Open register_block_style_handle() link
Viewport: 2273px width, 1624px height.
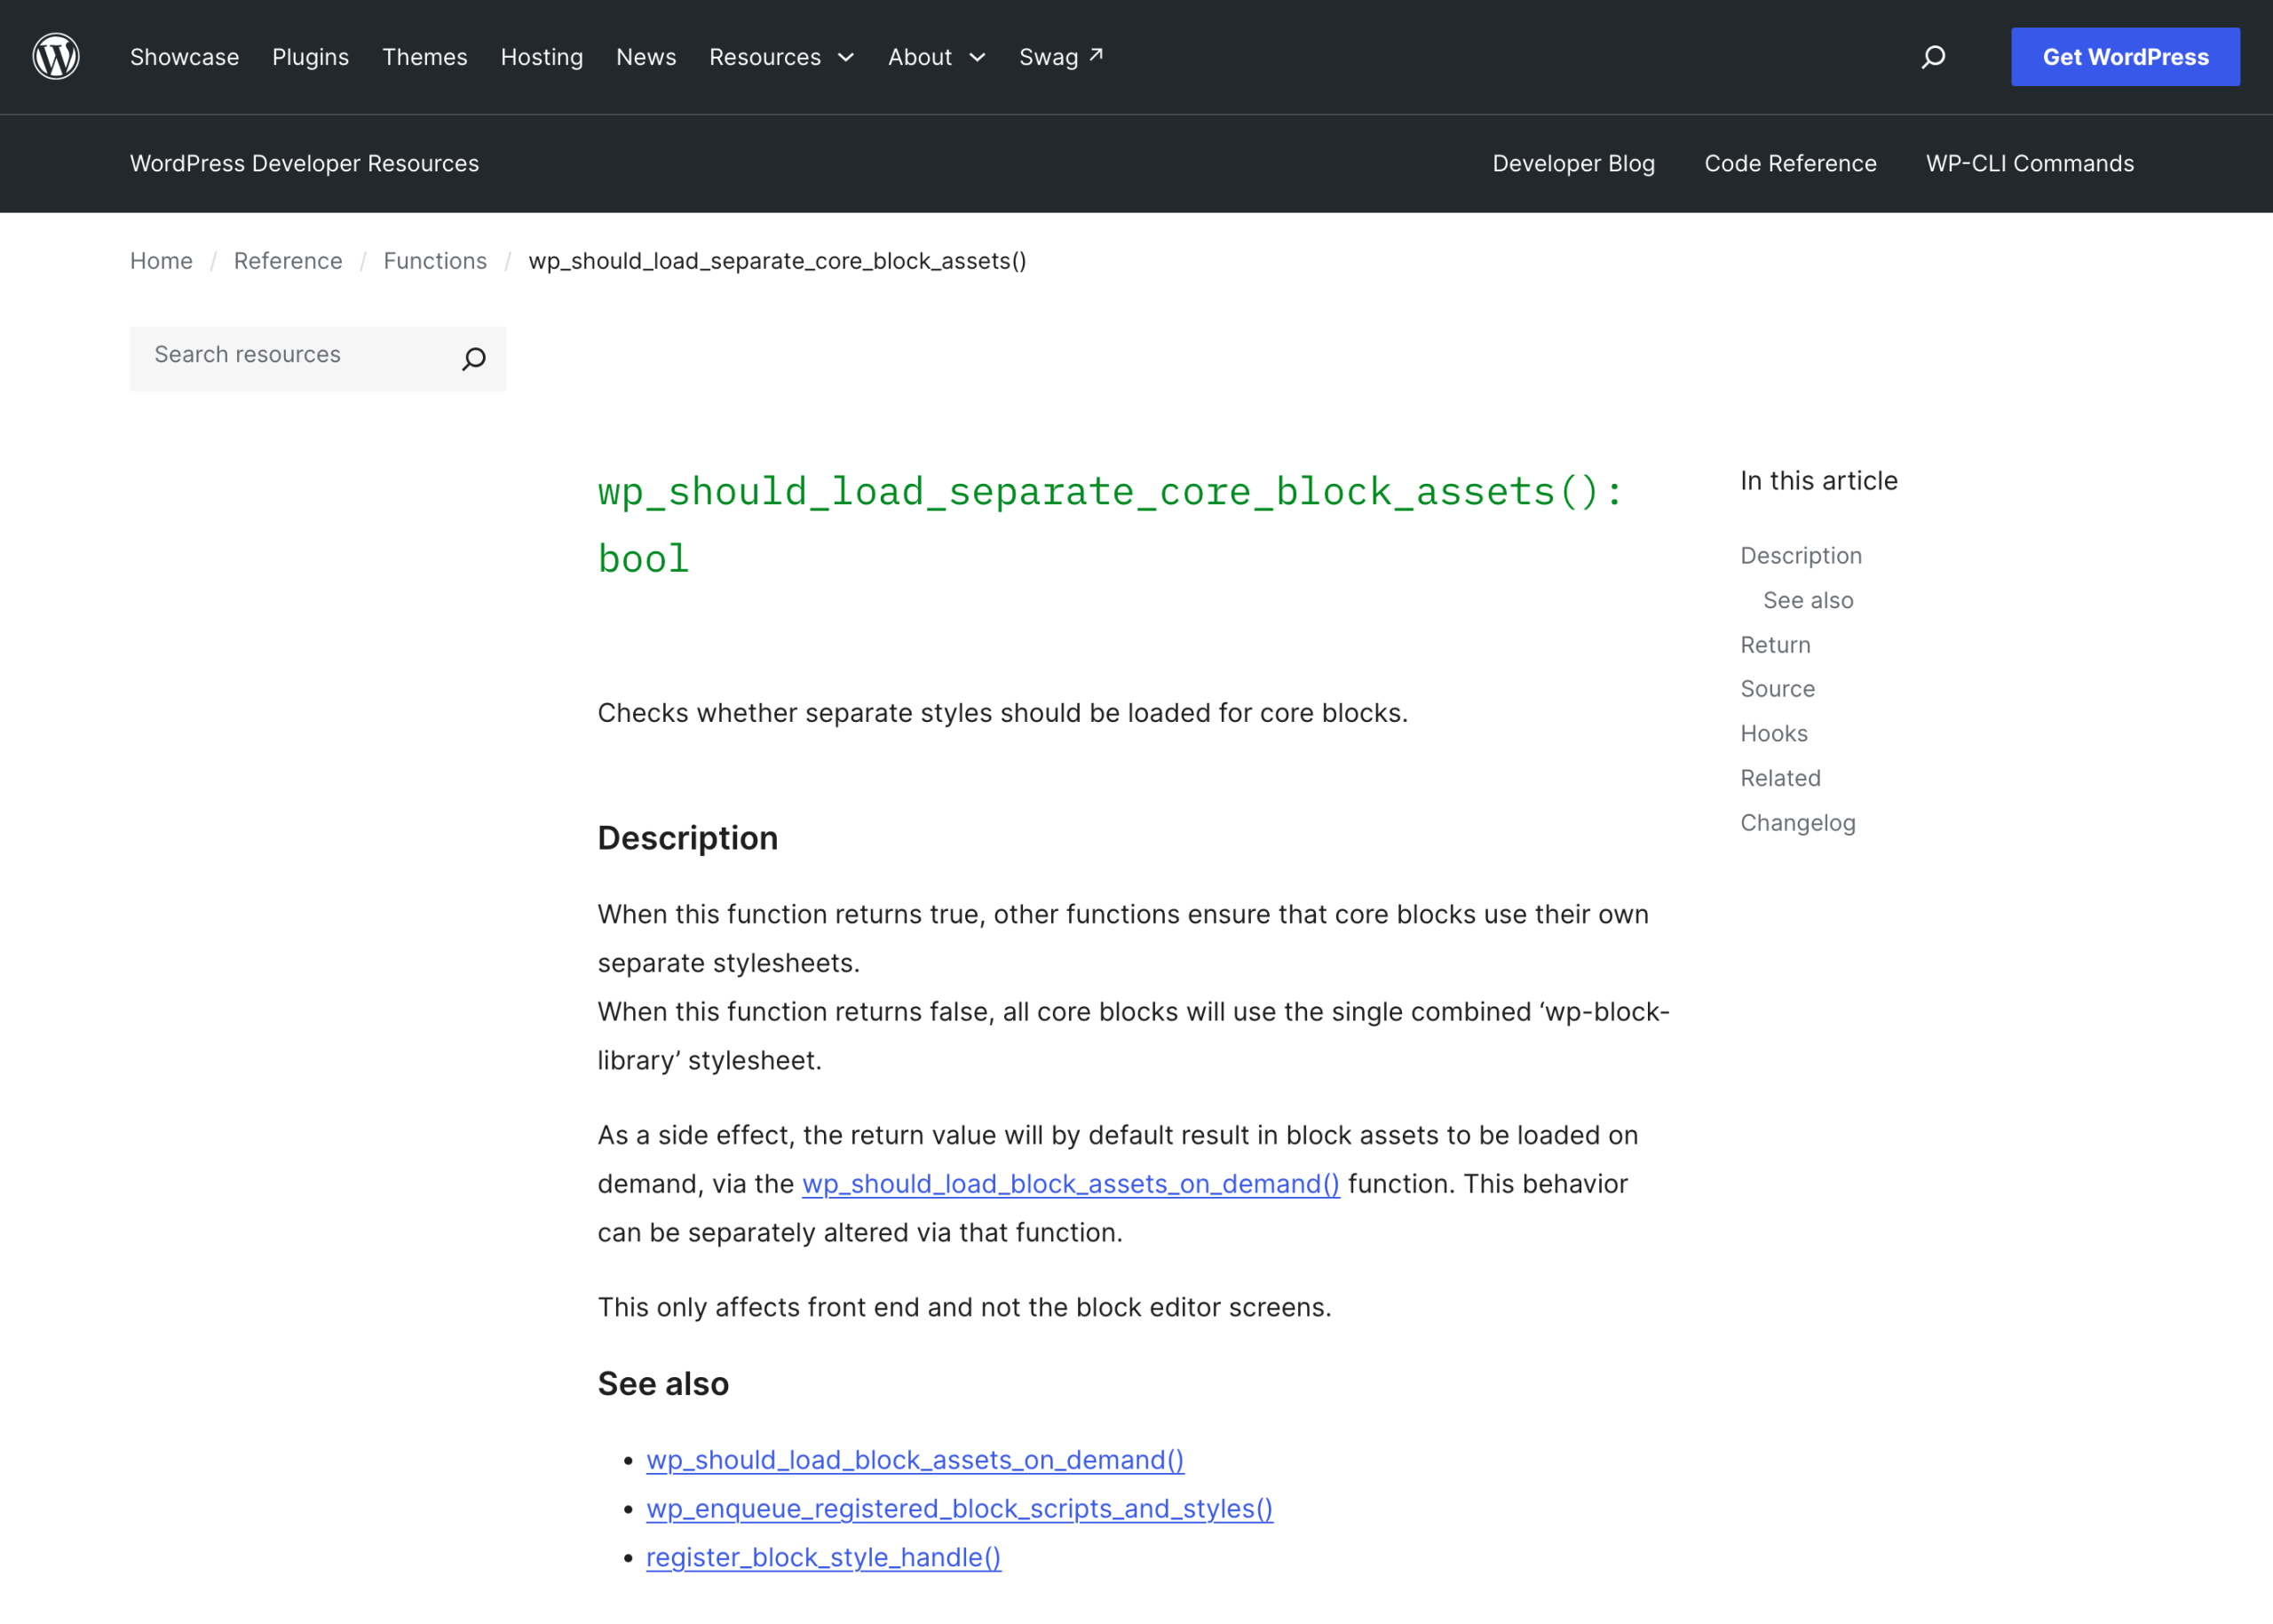823,1558
